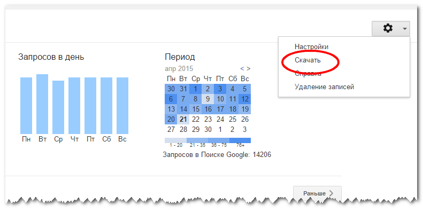The image size is (423, 212).
Task: Click April 1 in the calendar
Action: click(196, 89)
